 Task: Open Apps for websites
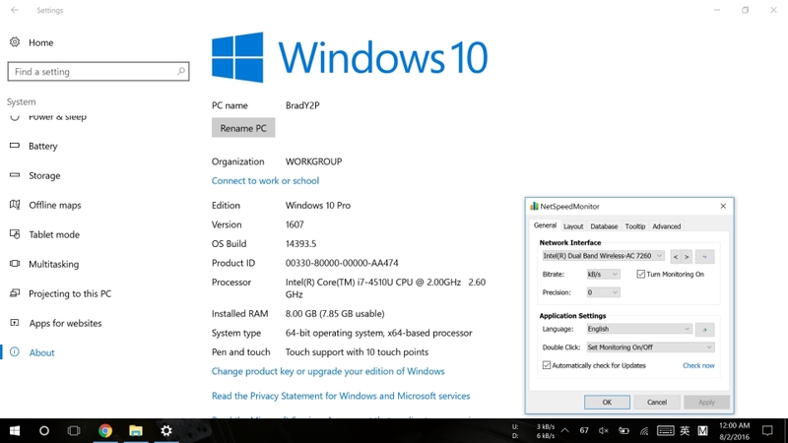click(65, 324)
